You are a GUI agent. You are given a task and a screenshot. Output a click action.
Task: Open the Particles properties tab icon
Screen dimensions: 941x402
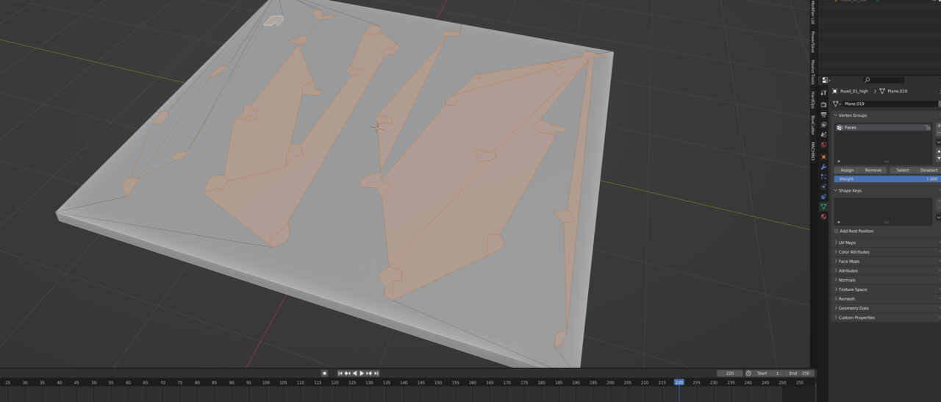click(x=823, y=177)
